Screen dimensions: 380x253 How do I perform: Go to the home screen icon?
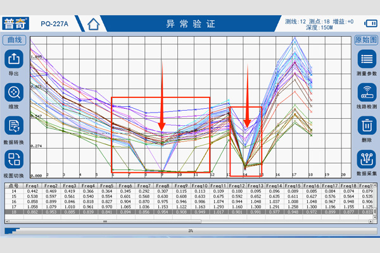pyautogui.click(x=94, y=24)
